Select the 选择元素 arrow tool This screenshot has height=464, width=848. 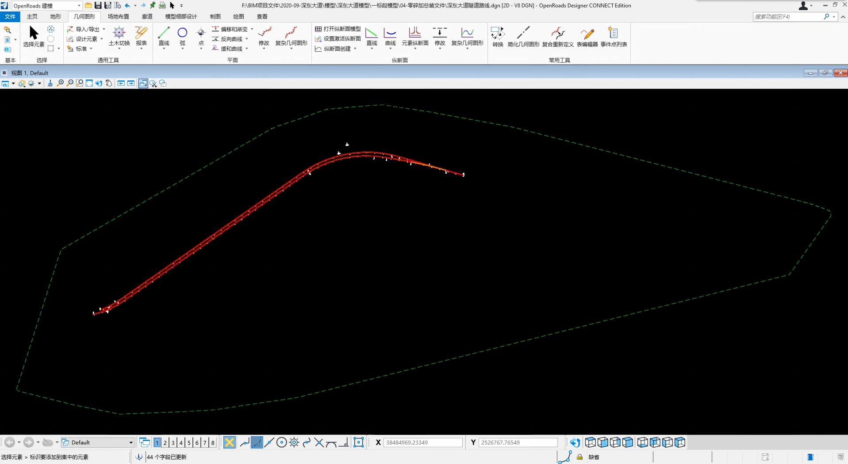(x=34, y=37)
